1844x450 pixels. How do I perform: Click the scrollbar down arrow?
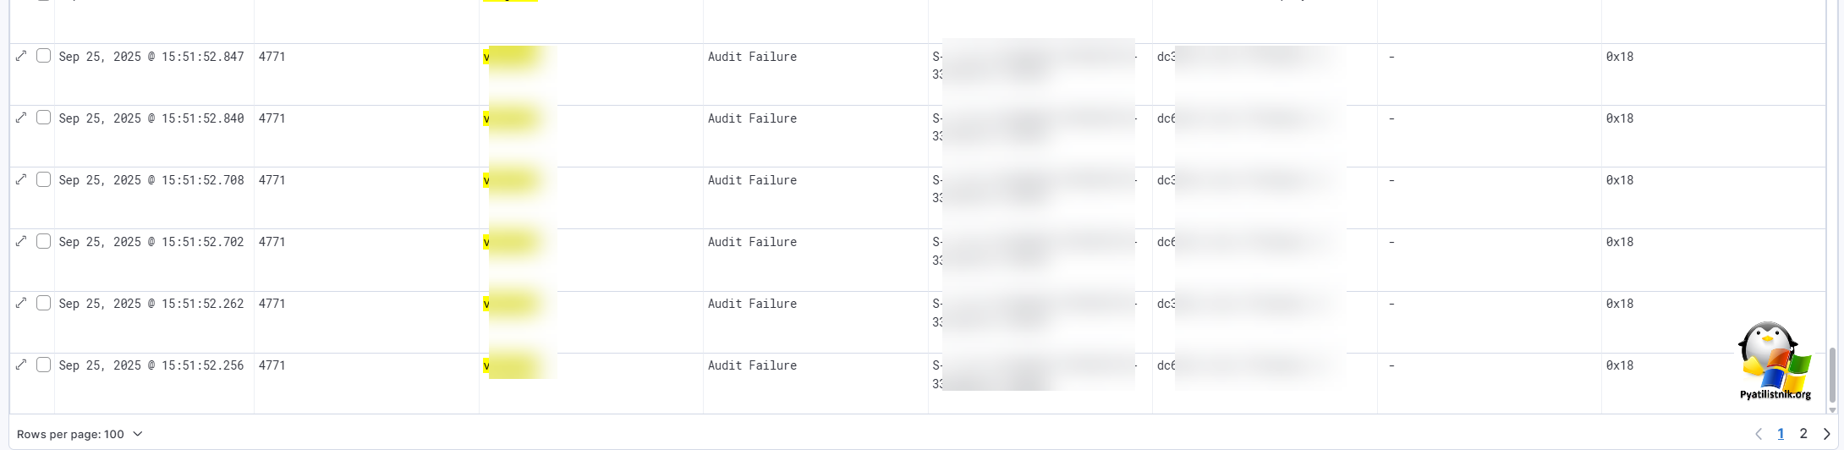[x=1833, y=410]
